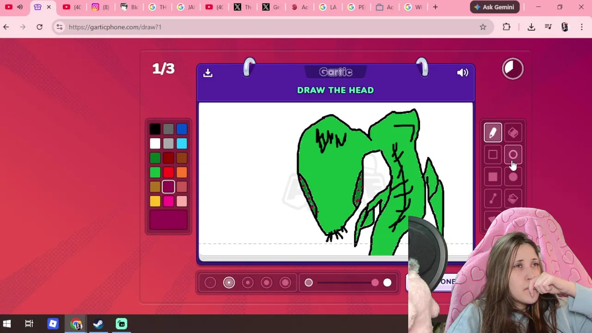
Task: Choose the orange color swatch
Action: [182, 173]
